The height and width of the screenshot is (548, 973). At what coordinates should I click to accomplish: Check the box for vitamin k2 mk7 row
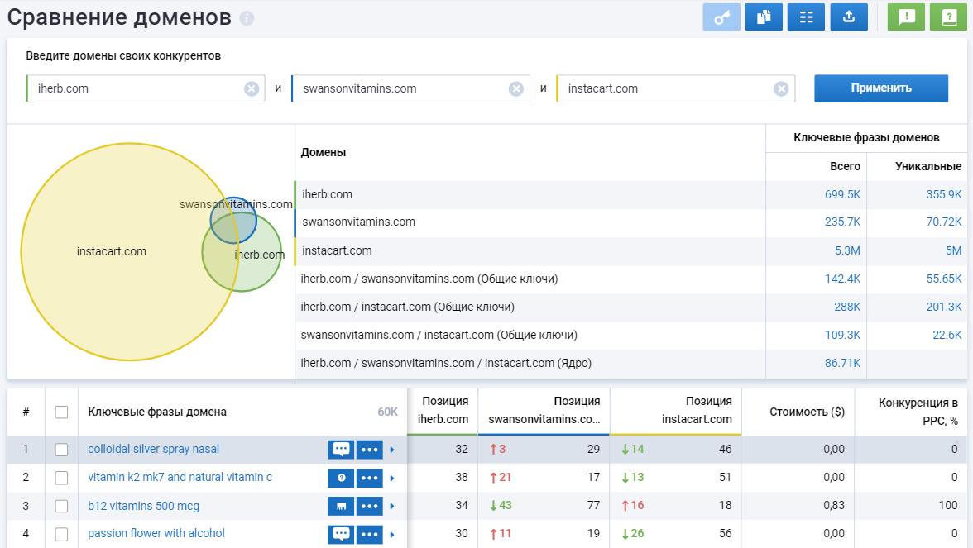click(61, 478)
